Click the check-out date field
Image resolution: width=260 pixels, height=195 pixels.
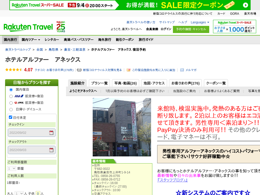click(32, 150)
